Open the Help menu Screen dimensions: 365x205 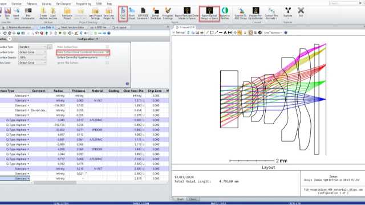[109, 4]
